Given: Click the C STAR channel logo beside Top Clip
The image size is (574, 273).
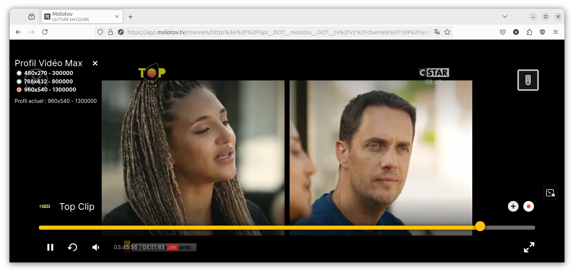Looking at the screenshot, I should pyautogui.click(x=45, y=206).
